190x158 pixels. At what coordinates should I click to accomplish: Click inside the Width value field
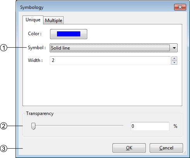(110, 60)
